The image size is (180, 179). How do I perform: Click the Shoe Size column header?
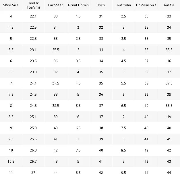pyautogui.click(x=11, y=5)
